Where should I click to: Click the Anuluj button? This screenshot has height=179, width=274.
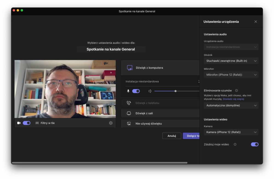tap(172, 136)
